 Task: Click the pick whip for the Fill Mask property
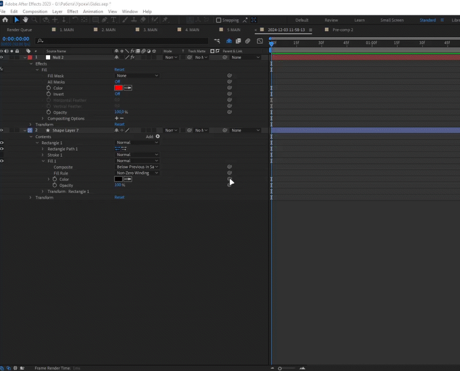point(229,75)
